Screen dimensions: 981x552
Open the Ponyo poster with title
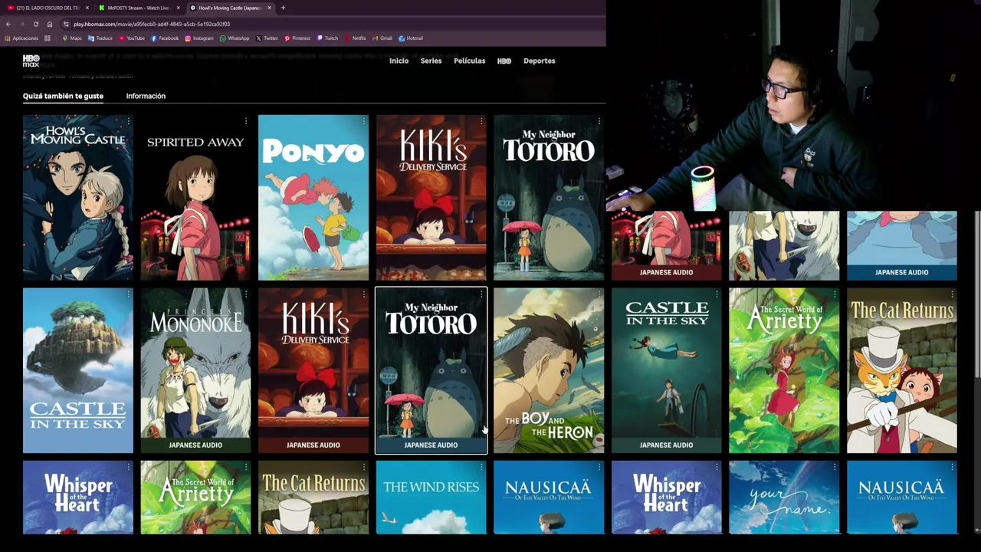coord(313,198)
